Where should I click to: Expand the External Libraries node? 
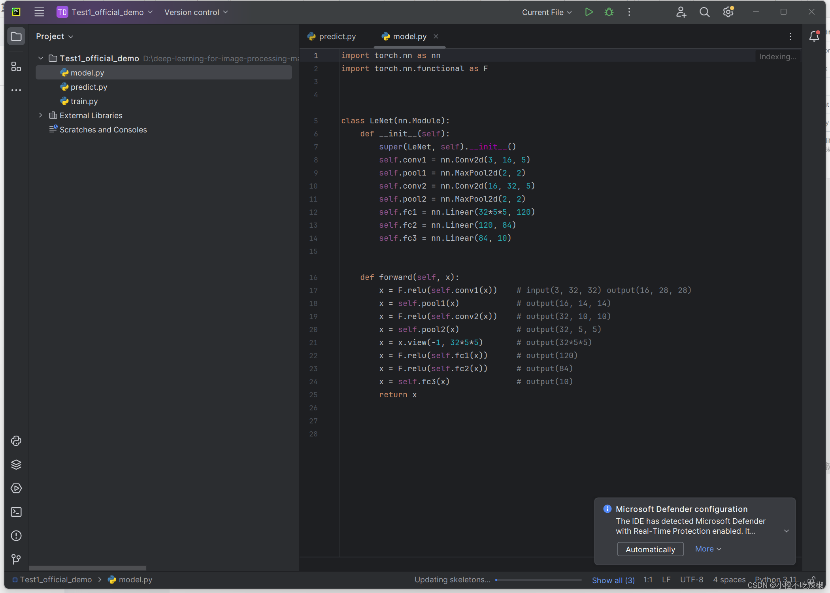click(41, 115)
